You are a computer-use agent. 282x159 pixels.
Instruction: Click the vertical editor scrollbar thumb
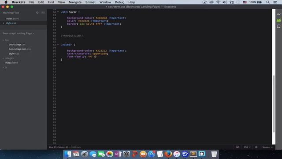[x=274, y=104]
